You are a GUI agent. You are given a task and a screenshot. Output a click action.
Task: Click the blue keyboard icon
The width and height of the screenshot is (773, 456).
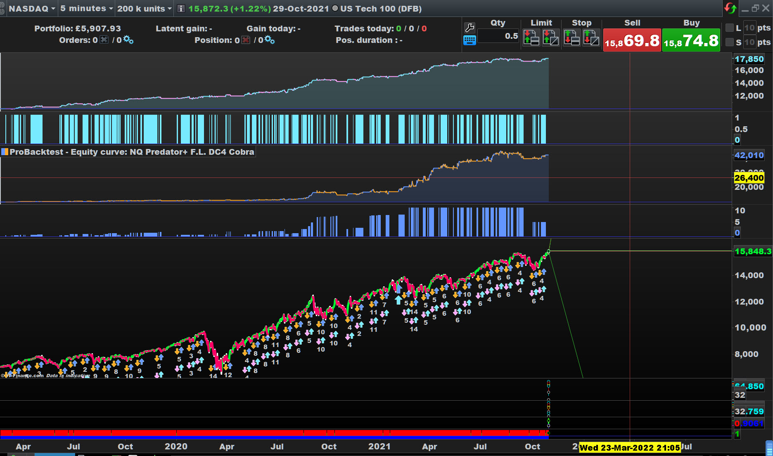pos(469,40)
